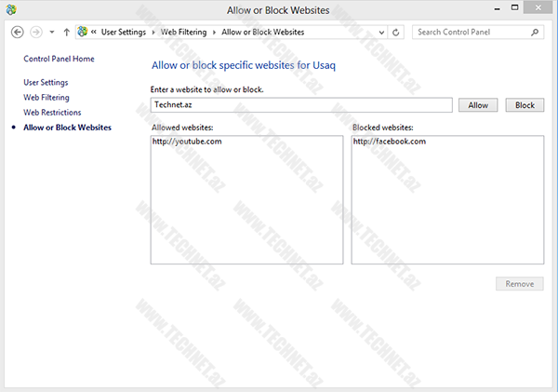Click the Refresh button beside address bar

coord(397,32)
